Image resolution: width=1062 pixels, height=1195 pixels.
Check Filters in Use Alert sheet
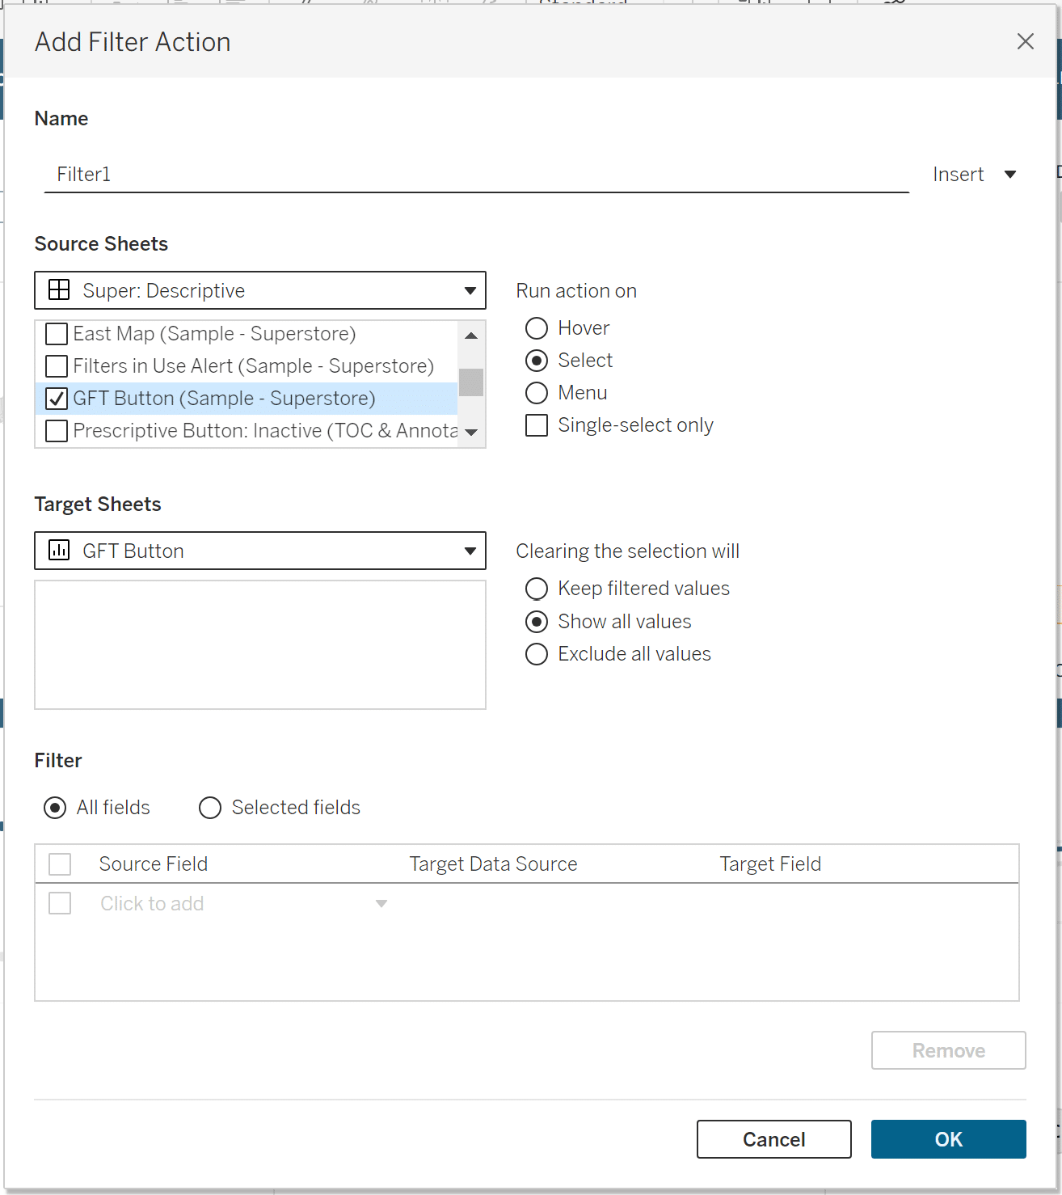(57, 366)
